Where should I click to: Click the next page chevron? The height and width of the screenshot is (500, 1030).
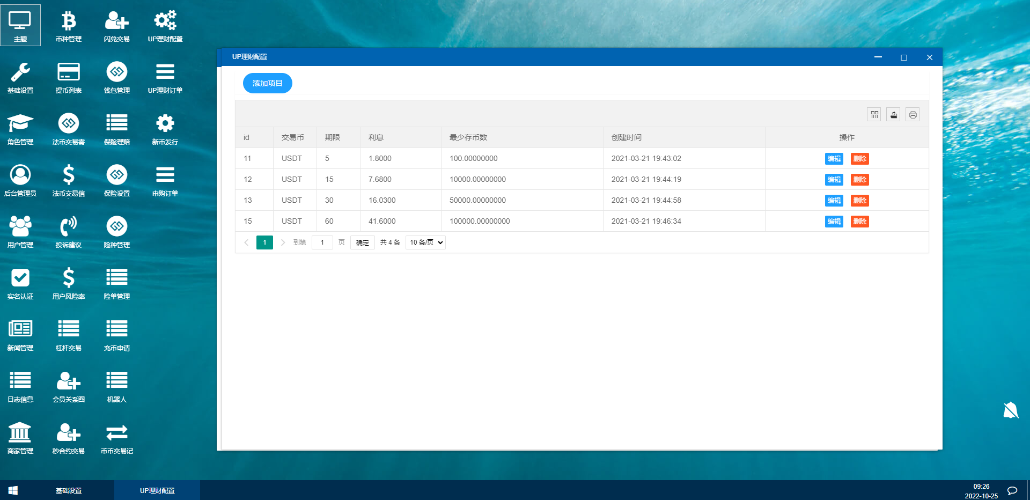click(283, 242)
